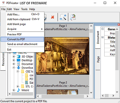This screenshot has width=120, height=103.
Task: Select the CBZ folder in tree
Action: [x=29, y=71]
